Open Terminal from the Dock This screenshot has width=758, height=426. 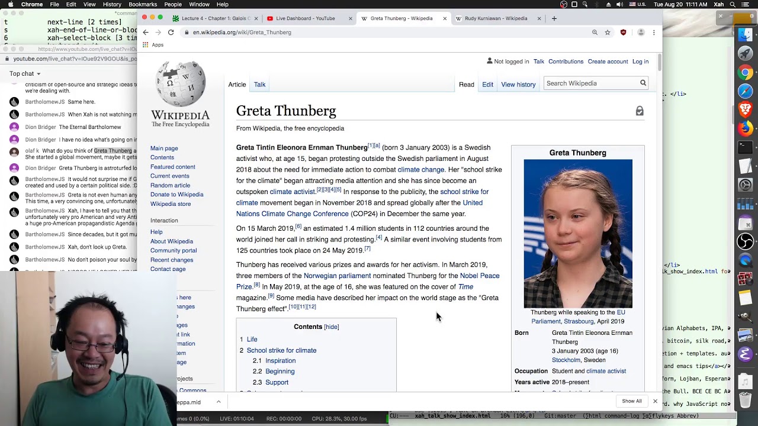tap(745, 147)
